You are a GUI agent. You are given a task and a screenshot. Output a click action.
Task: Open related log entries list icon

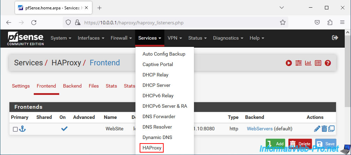pyautogui.click(x=318, y=63)
